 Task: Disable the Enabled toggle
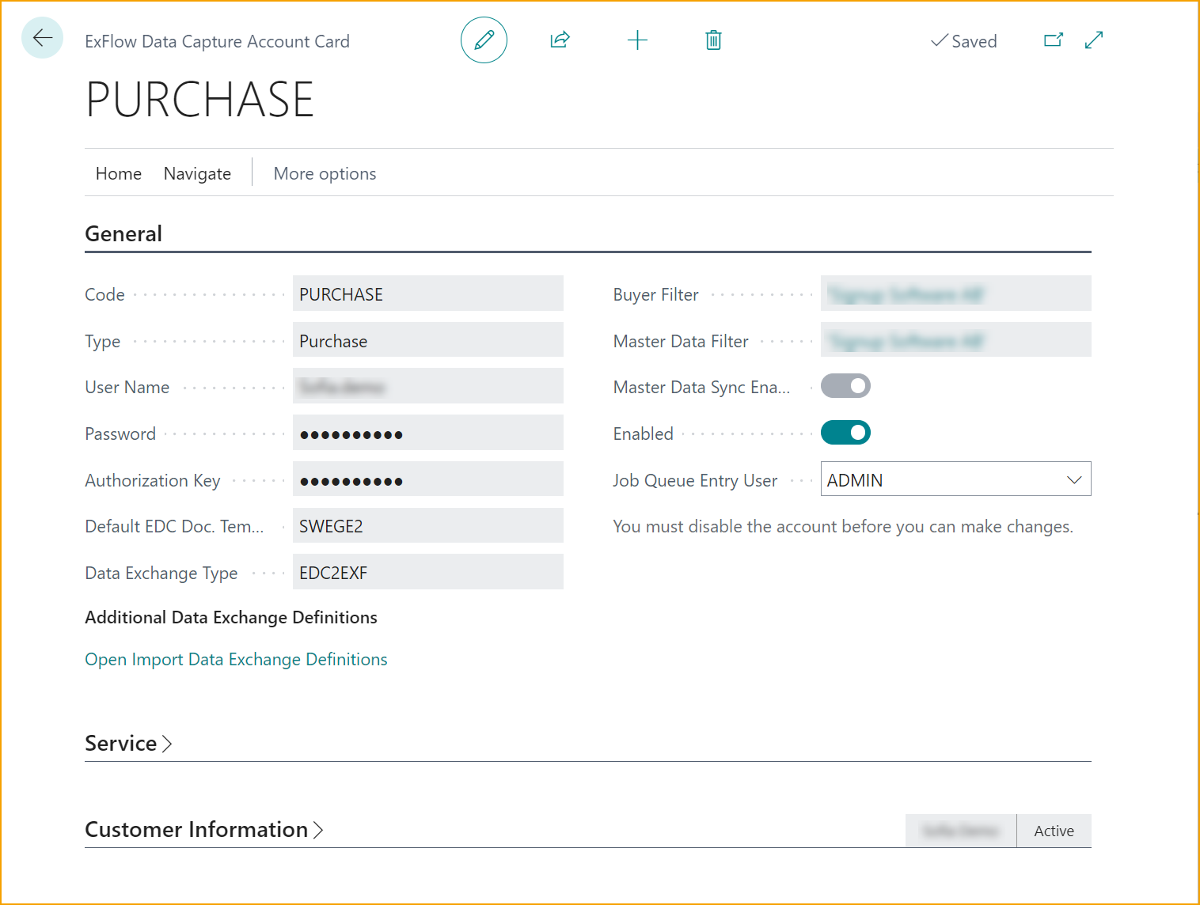pyautogui.click(x=845, y=433)
